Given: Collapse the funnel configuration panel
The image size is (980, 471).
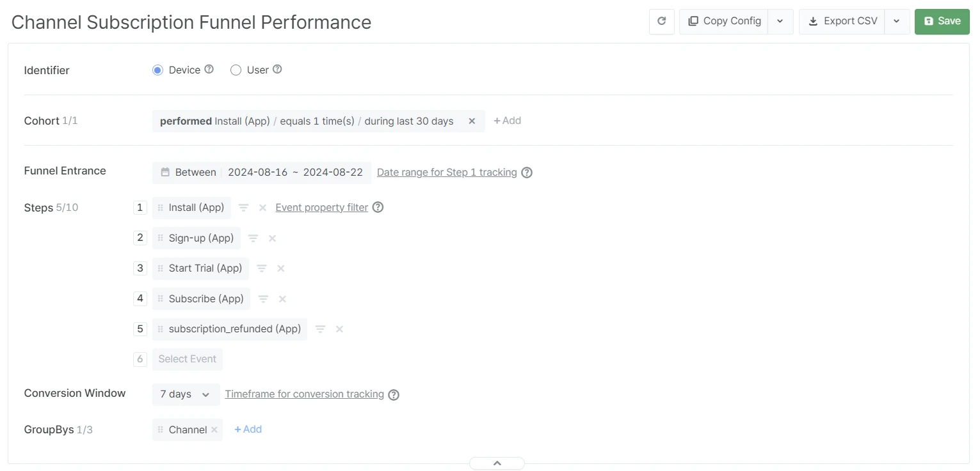Looking at the screenshot, I should [497, 463].
